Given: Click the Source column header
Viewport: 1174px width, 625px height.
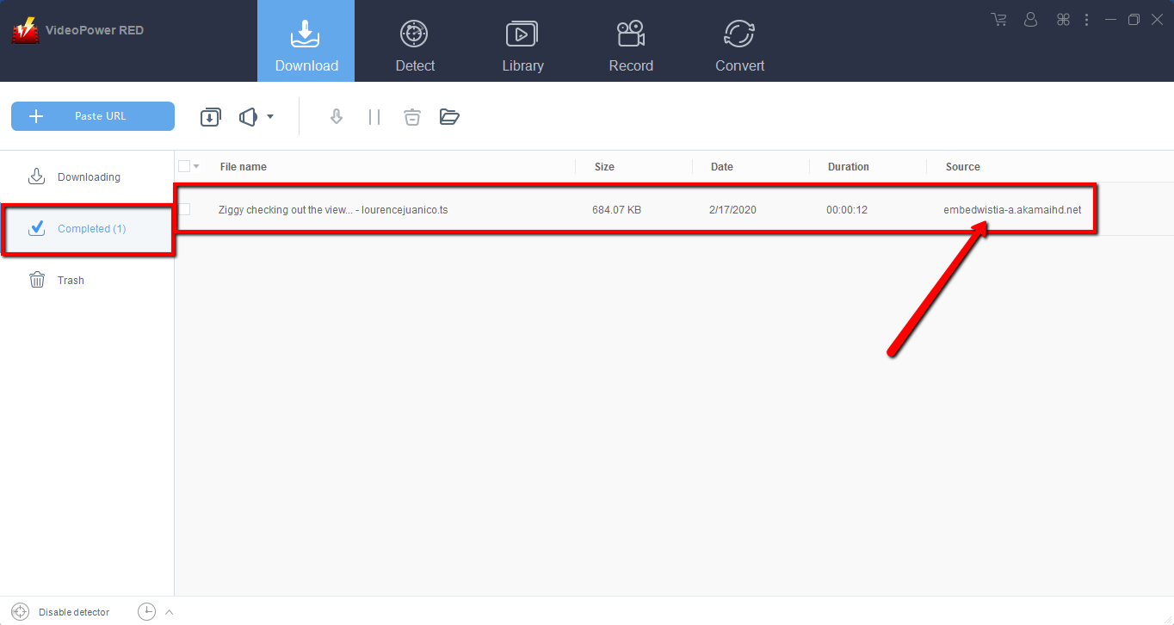Looking at the screenshot, I should pos(963,167).
